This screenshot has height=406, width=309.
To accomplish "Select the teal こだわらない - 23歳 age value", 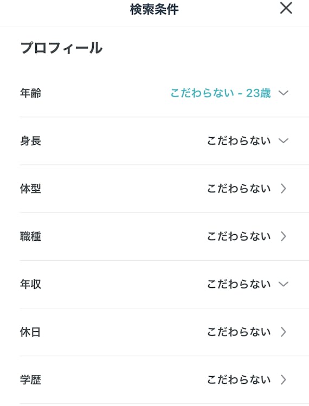I will [x=221, y=93].
